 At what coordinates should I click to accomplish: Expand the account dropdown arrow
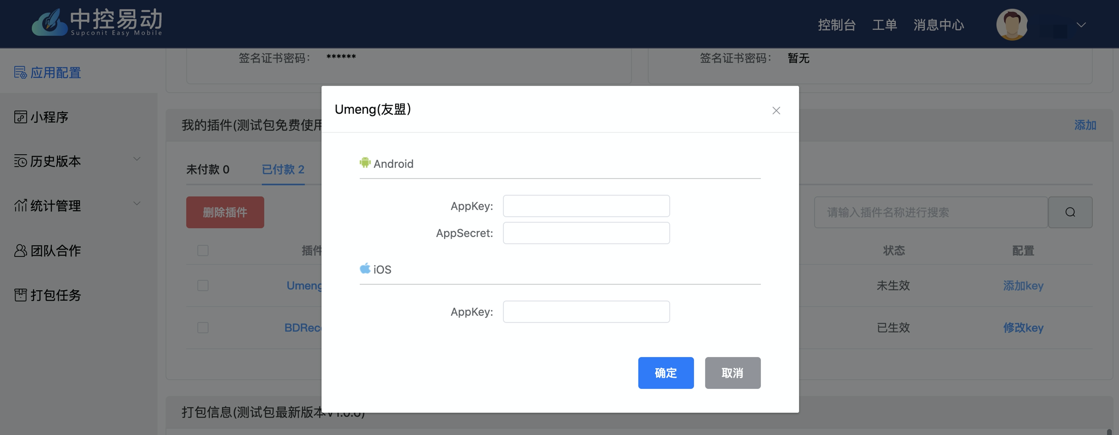(x=1081, y=25)
